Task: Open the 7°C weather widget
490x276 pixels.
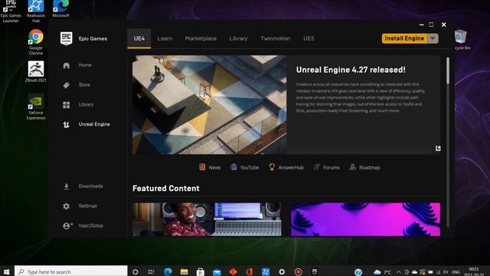Action: pyautogui.click(x=383, y=272)
